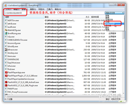Select the file name DWWIN.EXE

coord(13,59)
